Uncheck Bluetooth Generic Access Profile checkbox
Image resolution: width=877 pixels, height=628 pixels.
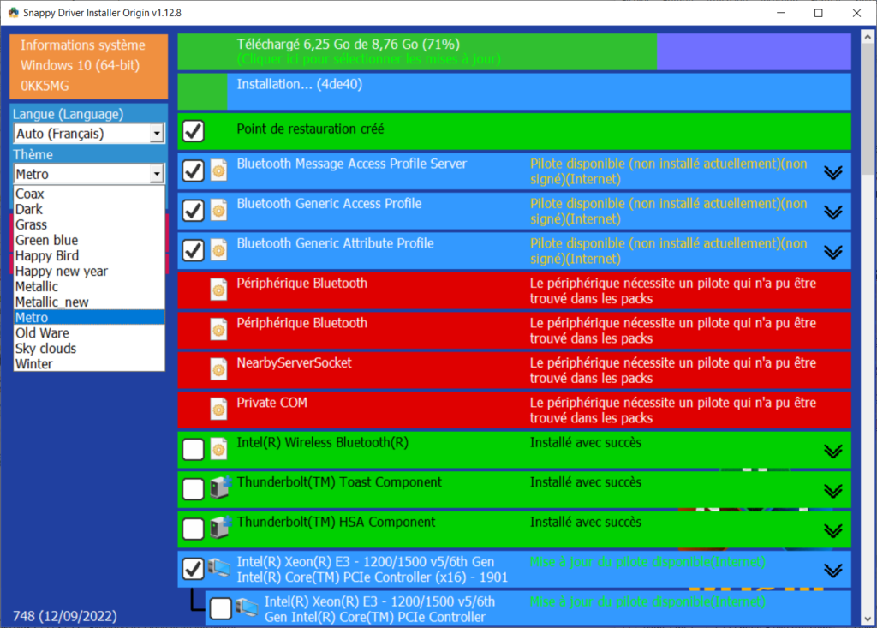point(194,211)
